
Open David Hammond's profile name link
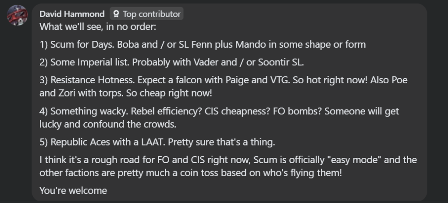click(72, 14)
